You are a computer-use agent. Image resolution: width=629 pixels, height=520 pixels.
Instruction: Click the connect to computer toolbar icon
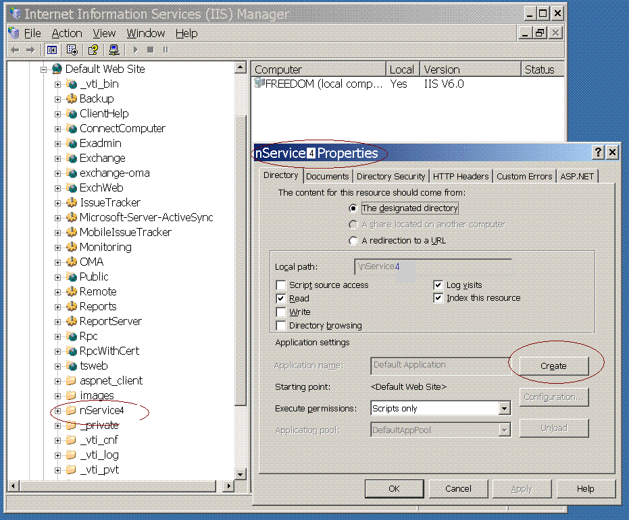click(114, 50)
